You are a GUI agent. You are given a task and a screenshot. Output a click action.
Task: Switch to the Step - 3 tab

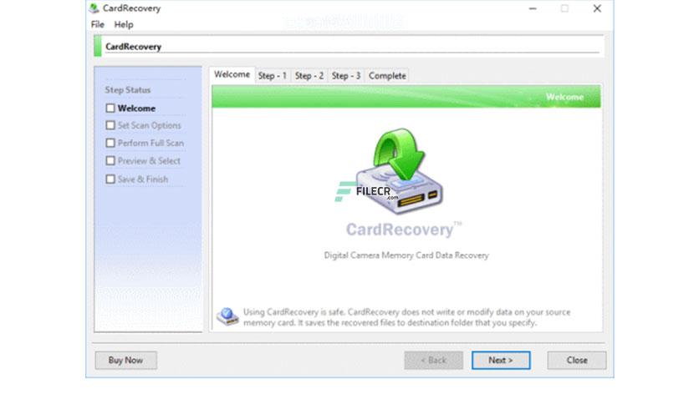[x=346, y=76]
